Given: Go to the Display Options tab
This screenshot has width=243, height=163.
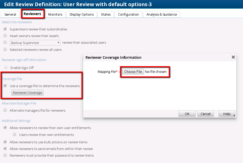Looking at the screenshot, I should point(82,15).
